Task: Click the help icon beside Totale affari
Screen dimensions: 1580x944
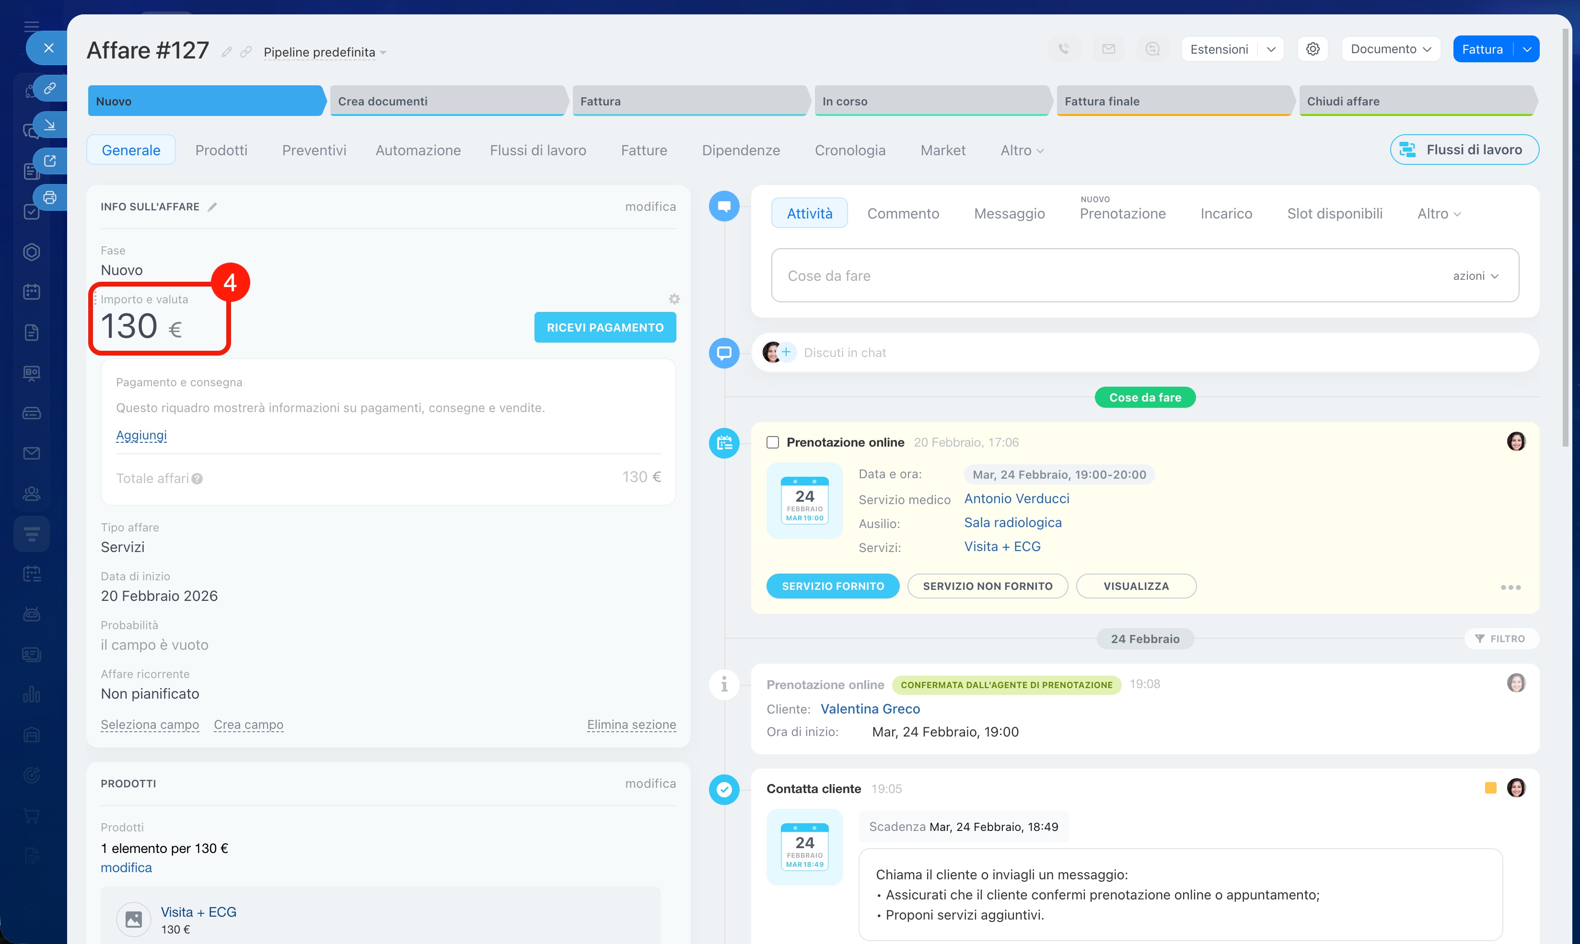Action: coord(197,479)
